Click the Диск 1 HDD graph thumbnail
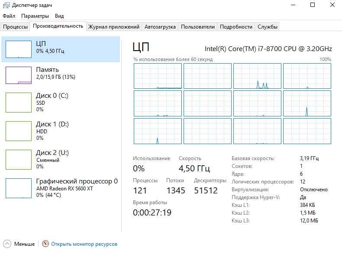 click(19, 131)
